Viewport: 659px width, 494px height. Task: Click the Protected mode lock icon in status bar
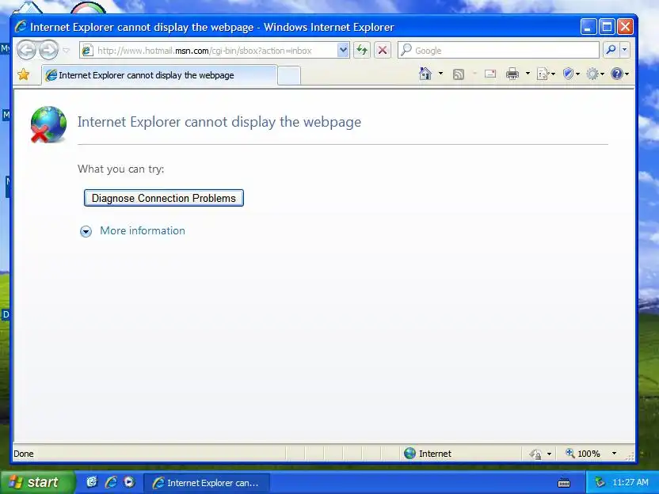tap(535, 454)
